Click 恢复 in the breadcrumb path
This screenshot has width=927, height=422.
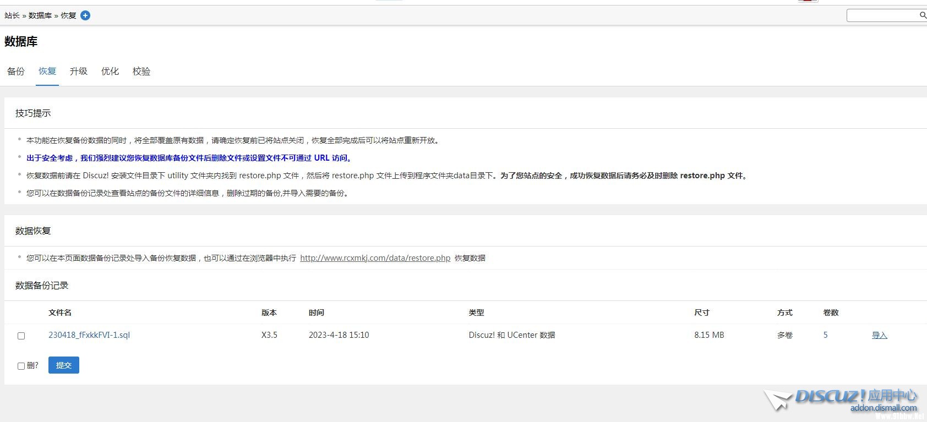pyautogui.click(x=68, y=15)
